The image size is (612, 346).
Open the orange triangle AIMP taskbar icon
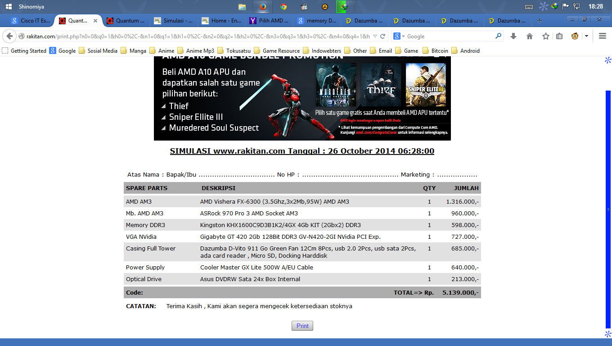(325, 7)
